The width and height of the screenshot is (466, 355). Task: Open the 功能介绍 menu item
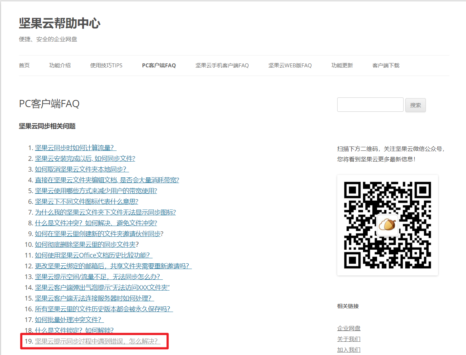pos(60,66)
